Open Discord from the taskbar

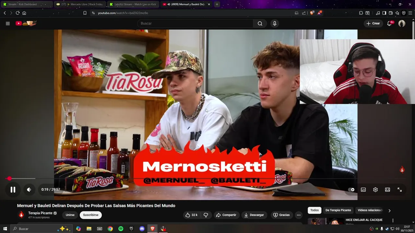click(x=142, y=229)
